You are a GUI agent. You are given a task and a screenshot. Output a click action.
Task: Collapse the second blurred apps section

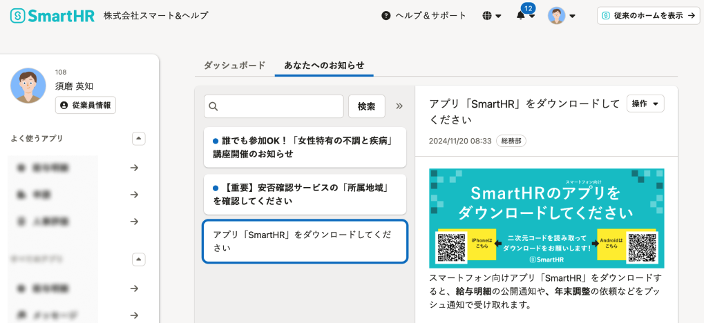139,260
